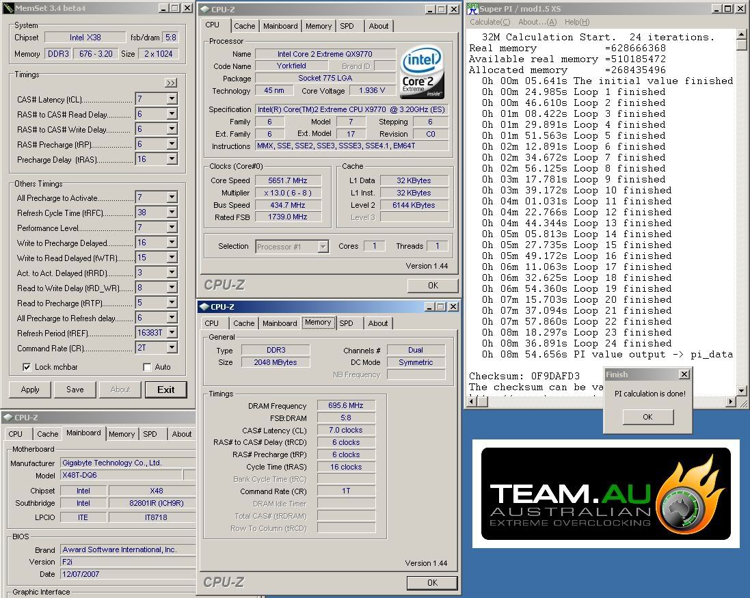Click the MemSet title bar app icon
750x598 pixels.
[9, 8]
